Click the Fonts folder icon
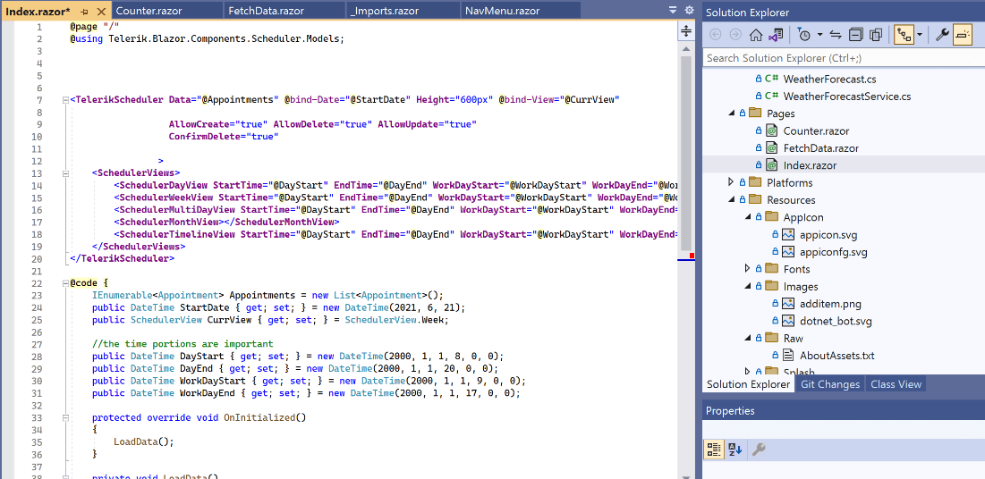Image resolution: width=985 pixels, height=479 pixels. [771, 269]
